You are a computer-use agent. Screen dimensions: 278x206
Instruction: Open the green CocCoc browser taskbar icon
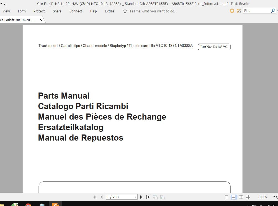(15, 205)
